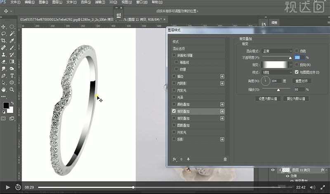
Task: Open the 图层(L) menu
Action: 57,2
